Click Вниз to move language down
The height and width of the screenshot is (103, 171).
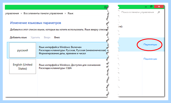57,37
